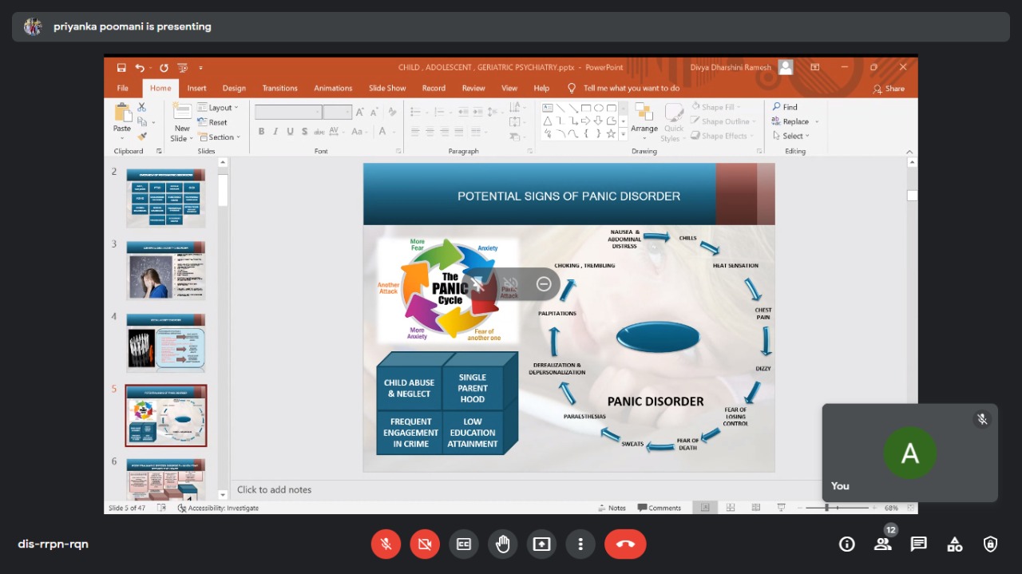Click the Paste clipboard icon

point(122,113)
